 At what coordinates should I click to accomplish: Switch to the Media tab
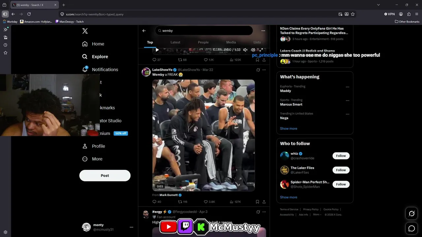click(231, 42)
